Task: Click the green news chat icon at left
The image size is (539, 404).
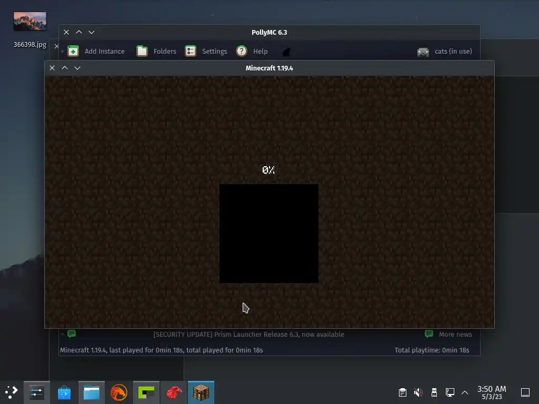Action: pos(72,334)
